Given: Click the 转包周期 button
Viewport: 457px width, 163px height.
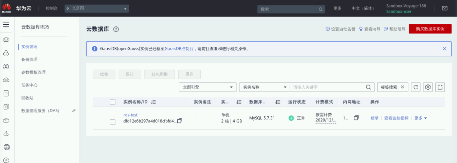Looking at the screenshot, I should point(160,74).
